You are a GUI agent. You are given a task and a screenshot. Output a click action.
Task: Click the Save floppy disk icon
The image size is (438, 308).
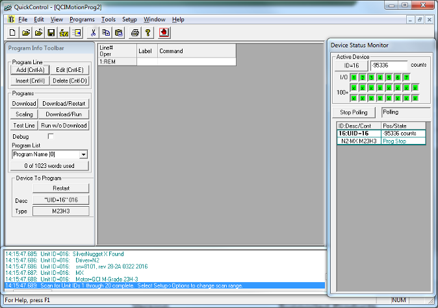coord(51,32)
